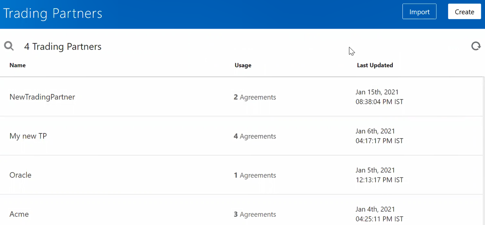The width and height of the screenshot is (485, 225).
Task: Open My new TP details
Action: [28, 136]
